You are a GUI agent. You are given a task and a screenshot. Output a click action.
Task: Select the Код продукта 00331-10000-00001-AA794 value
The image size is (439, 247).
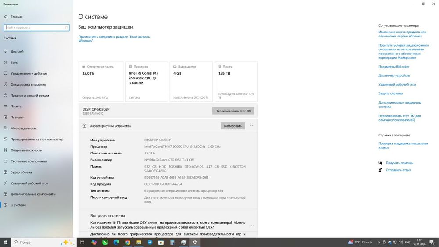point(163,184)
